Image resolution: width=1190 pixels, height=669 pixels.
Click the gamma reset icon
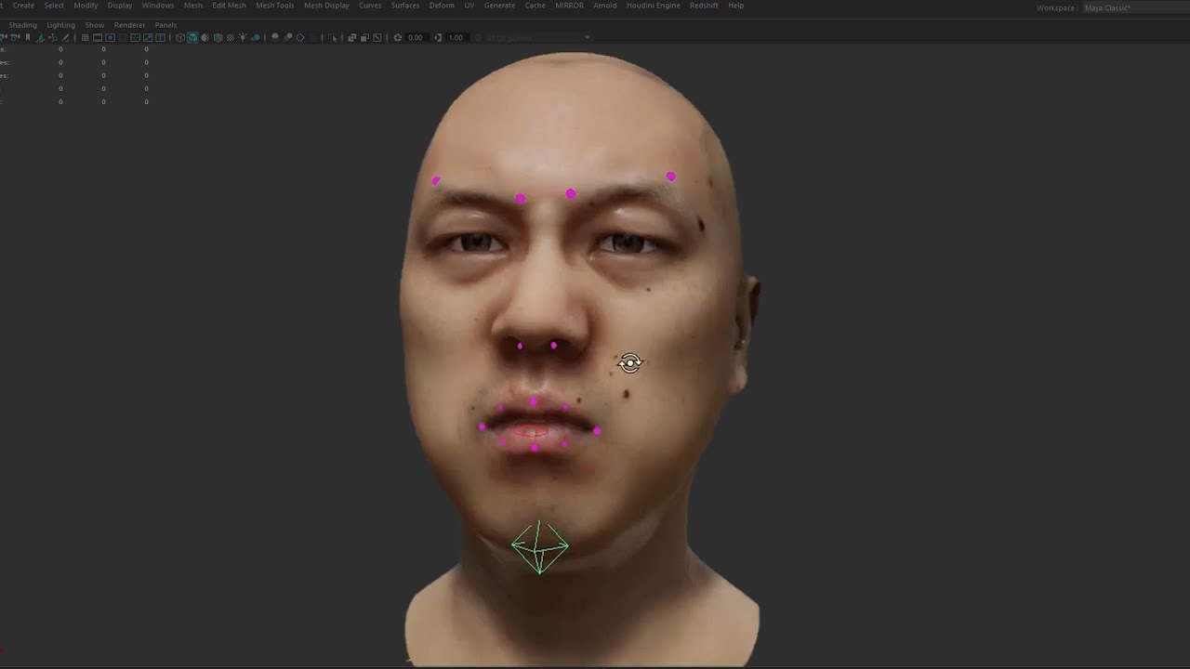[438, 37]
